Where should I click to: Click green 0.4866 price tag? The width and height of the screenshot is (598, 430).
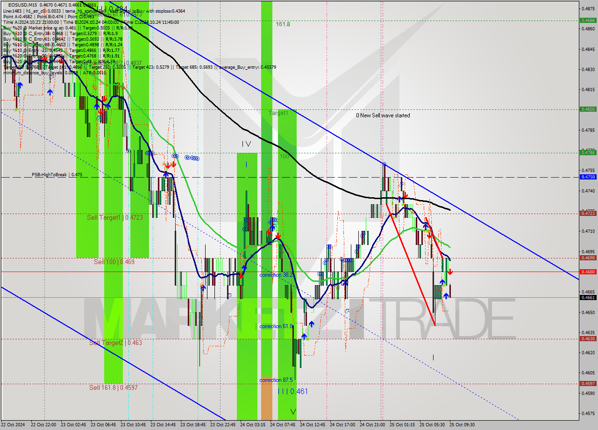click(x=587, y=20)
